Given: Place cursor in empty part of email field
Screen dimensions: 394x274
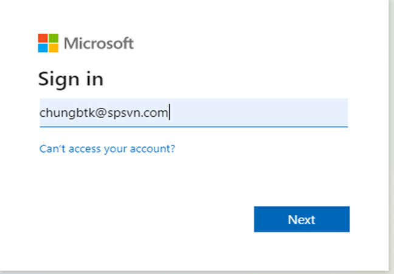Looking at the screenshot, I should (261, 113).
